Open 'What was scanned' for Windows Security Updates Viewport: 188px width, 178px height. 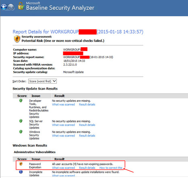pyautogui.click(x=63, y=136)
